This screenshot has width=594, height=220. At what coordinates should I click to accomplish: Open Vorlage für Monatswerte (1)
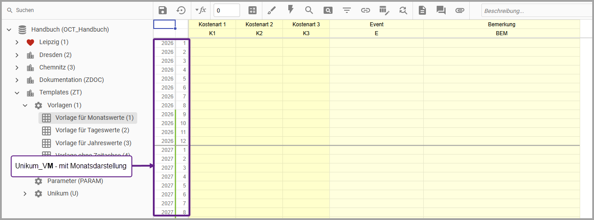point(95,118)
